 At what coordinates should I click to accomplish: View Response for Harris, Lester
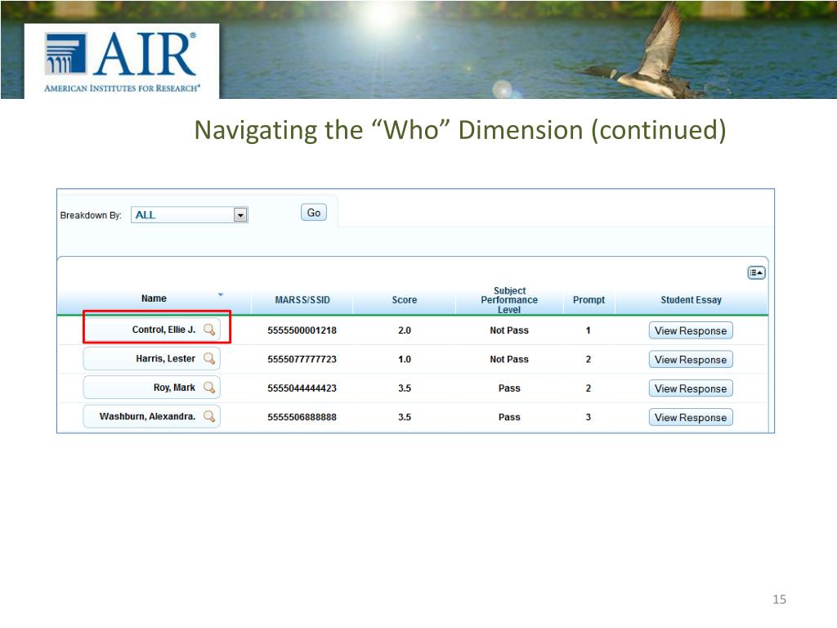(690, 360)
